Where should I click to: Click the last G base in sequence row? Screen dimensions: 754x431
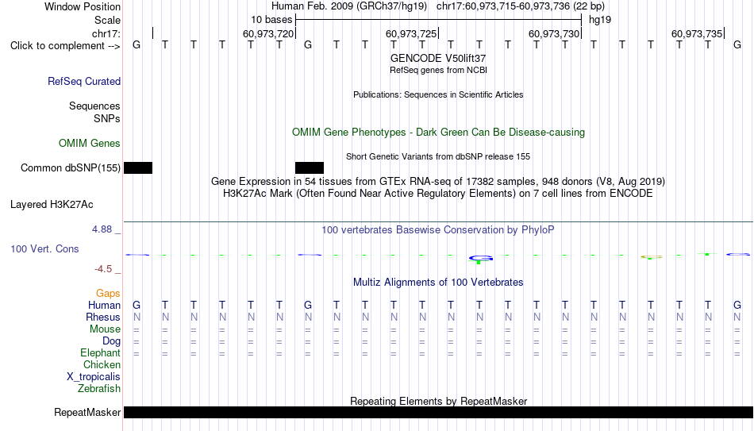737,44
